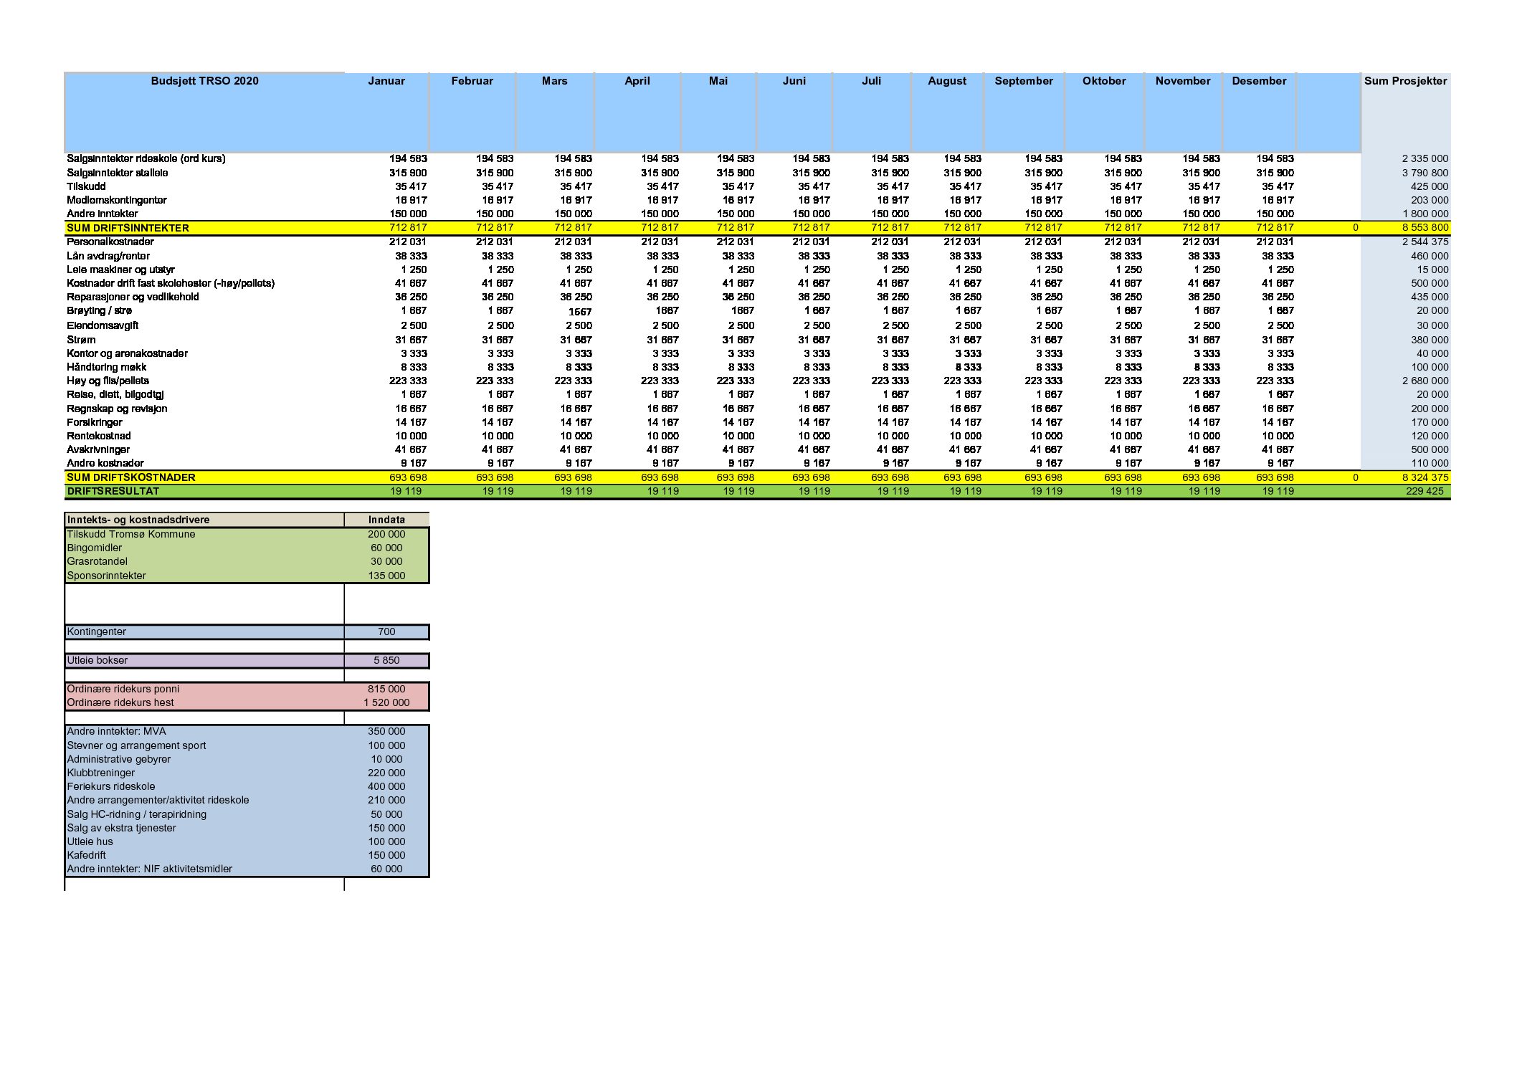Click the Kafedrift label cell
1517x1073 pixels.
87,855
